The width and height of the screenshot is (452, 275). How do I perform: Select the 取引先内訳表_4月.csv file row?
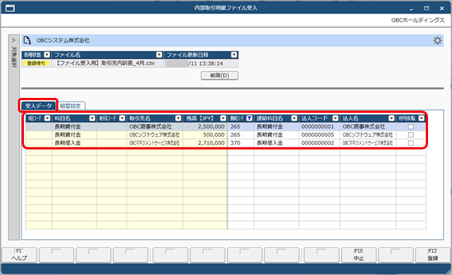pos(107,64)
